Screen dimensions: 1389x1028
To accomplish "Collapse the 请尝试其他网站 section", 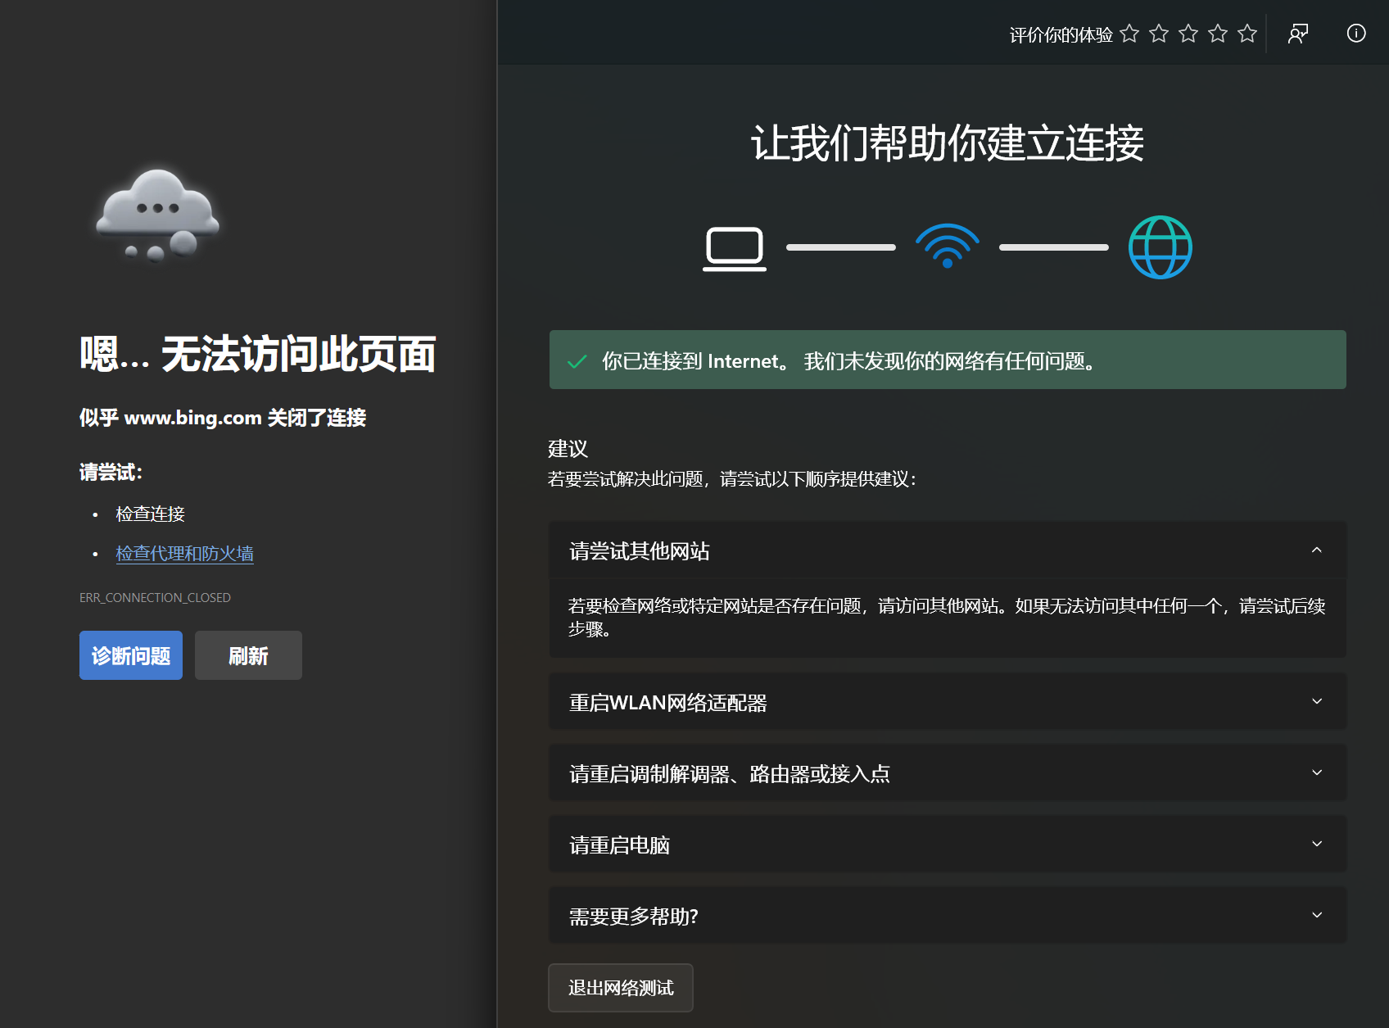I will pyautogui.click(x=1316, y=550).
